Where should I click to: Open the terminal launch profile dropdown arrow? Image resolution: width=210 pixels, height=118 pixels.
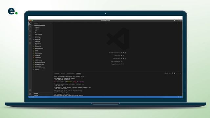coord(170,73)
